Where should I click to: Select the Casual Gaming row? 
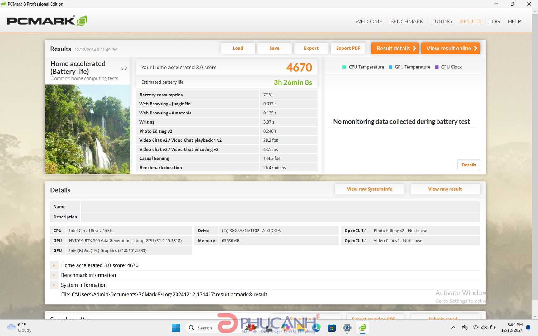click(x=227, y=158)
